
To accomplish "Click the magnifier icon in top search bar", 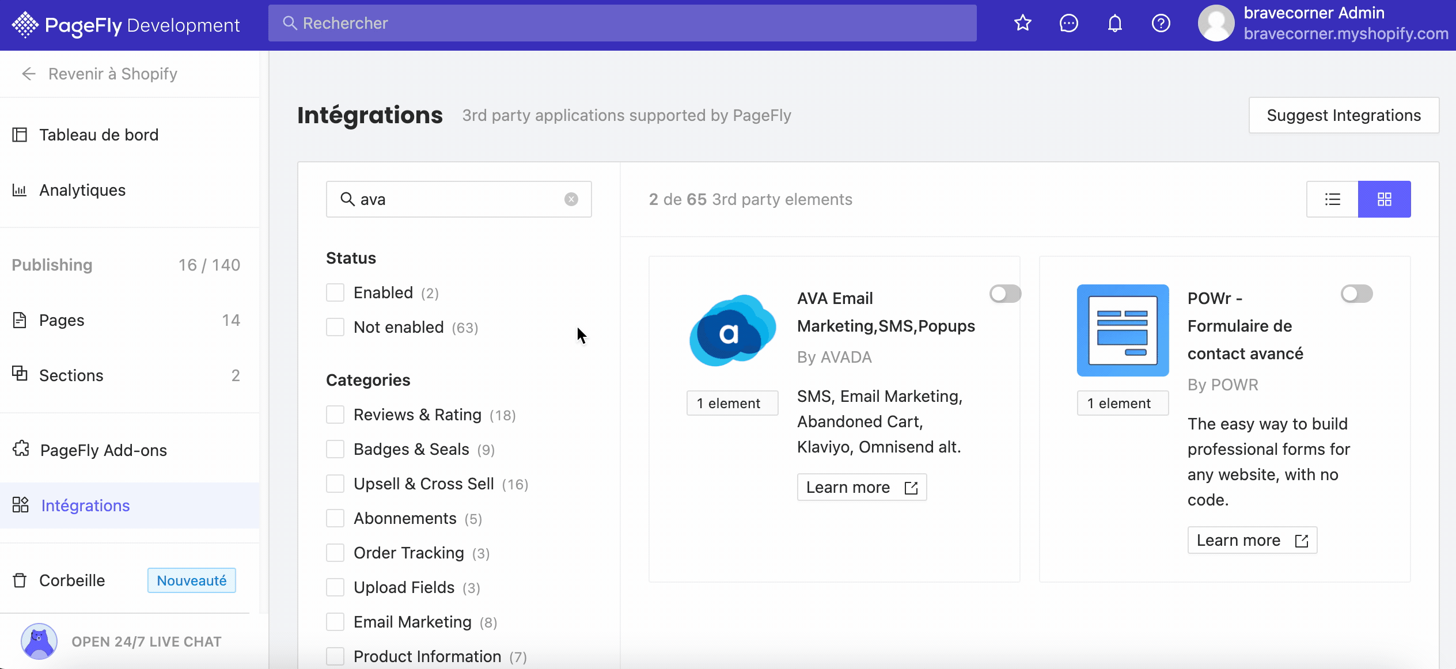I will [x=290, y=23].
